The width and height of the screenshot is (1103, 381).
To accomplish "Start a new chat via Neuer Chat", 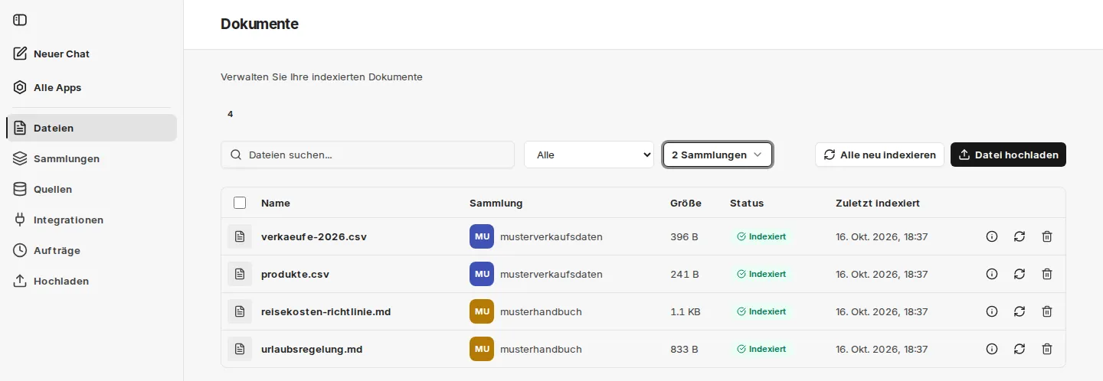I will point(92,54).
